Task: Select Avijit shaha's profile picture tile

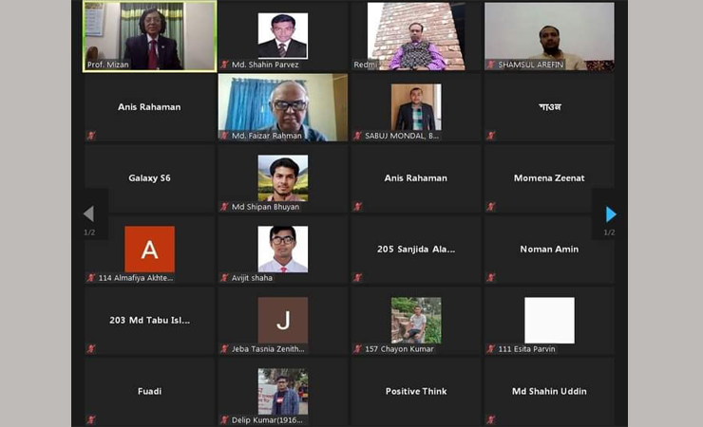Action: pos(283,249)
